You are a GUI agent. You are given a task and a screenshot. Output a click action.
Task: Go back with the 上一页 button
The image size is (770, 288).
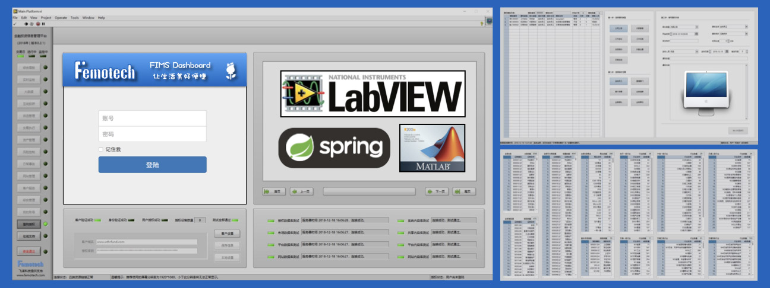click(x=301, y=191)
